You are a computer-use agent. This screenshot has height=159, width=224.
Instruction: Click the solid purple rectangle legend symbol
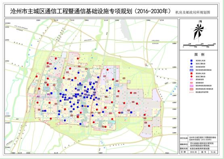[192, 86]
